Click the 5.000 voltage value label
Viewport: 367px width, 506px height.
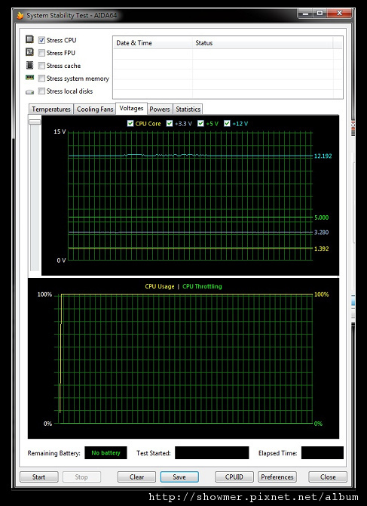[321, 218]
